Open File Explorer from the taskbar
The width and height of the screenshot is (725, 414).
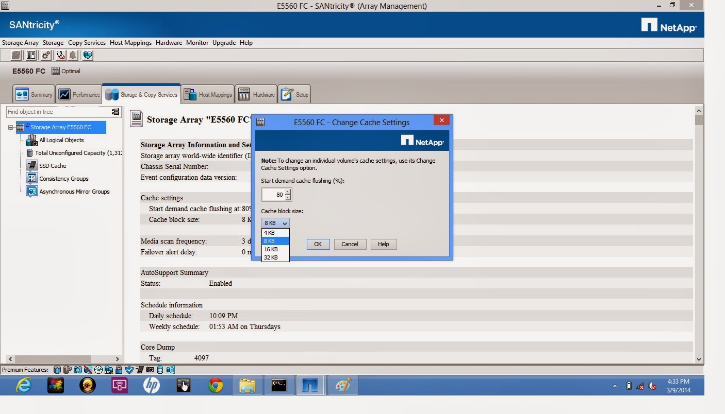pos(248,385)
